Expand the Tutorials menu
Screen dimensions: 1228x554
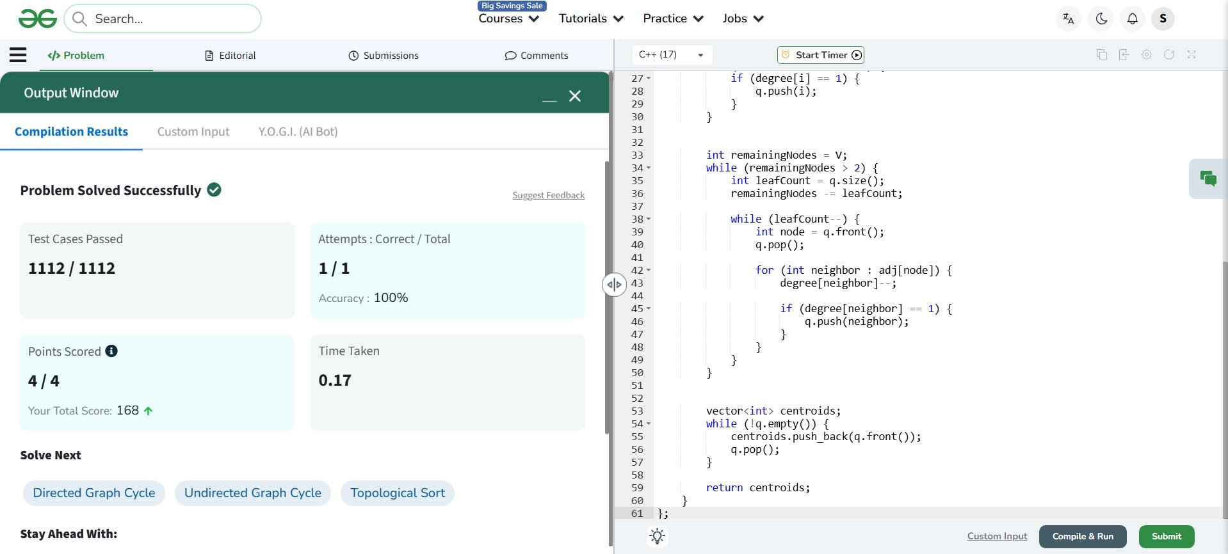pos(590,19)
